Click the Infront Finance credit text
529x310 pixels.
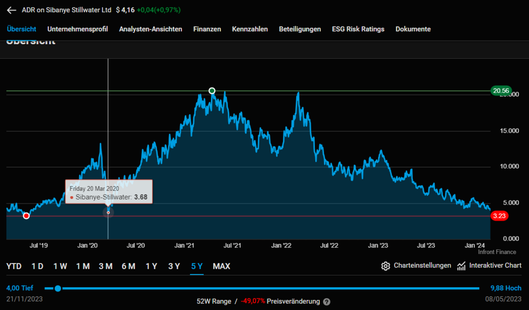497,252
